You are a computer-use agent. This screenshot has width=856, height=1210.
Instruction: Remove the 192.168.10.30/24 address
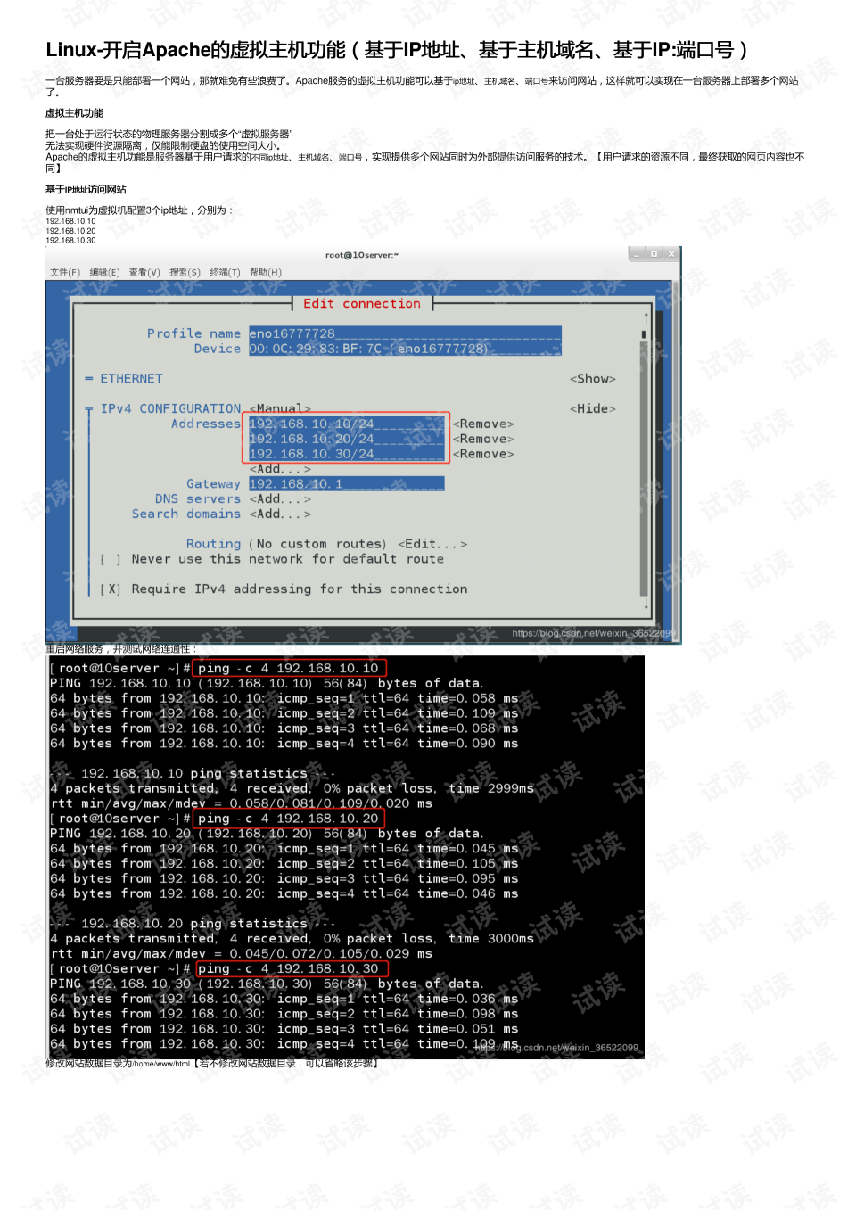tap(483, 455)
